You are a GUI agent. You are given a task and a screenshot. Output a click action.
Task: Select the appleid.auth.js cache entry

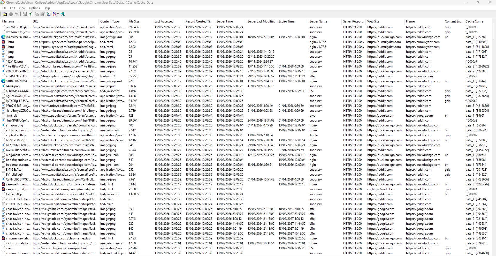pyautogui.click(x=16, y=135)
